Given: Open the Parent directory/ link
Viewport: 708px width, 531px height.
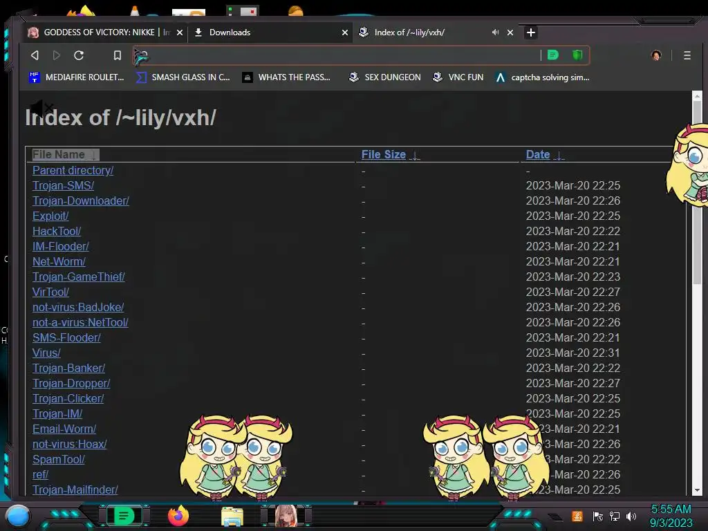Looking at the screenshot, I should pyautogui.click(x=73, y=170).
